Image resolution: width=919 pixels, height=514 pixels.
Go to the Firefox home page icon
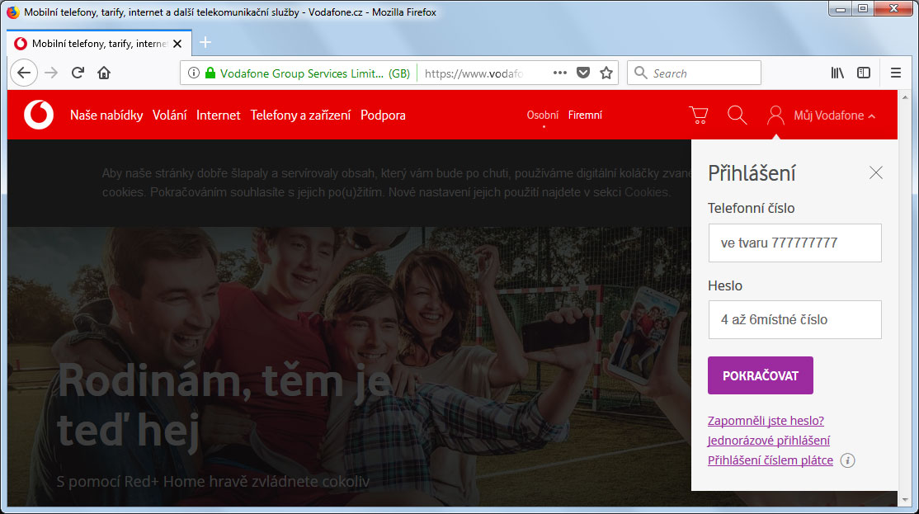tap(104, 73)
